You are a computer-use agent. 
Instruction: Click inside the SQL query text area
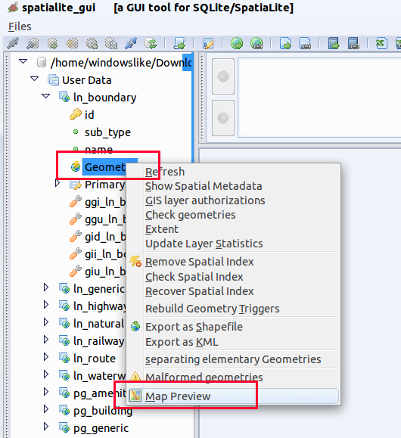click(319, 98)
